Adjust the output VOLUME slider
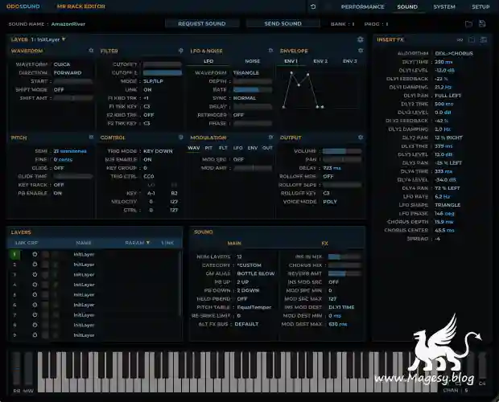Image resolution: width=499 pixels, height=402 pixels. (342, 151)
